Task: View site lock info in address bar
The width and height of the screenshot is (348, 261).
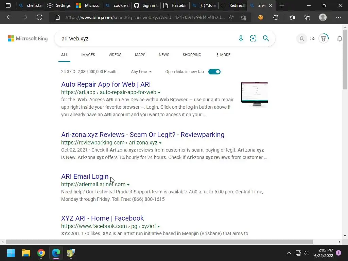Action: pyautogui.click(x=58, y=17)
